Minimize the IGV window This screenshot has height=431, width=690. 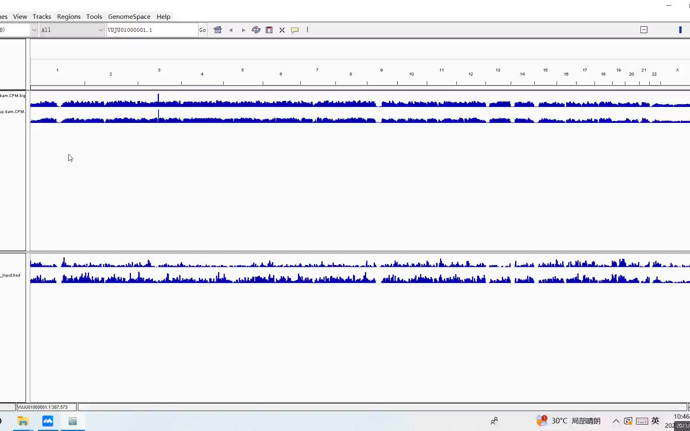point(669,5)
